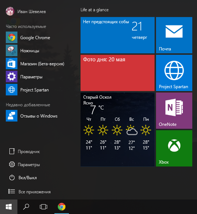
Task: Open the calendar tile showing 21 четверг
Action: tap(118, 35)
